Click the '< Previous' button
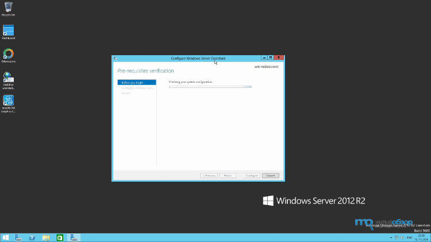The width and height of the screenshot is (431, 242). [209, 175]
